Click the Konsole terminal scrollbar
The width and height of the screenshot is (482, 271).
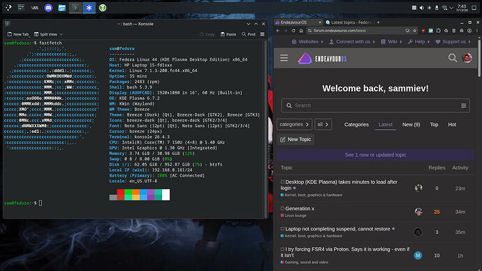265,129
